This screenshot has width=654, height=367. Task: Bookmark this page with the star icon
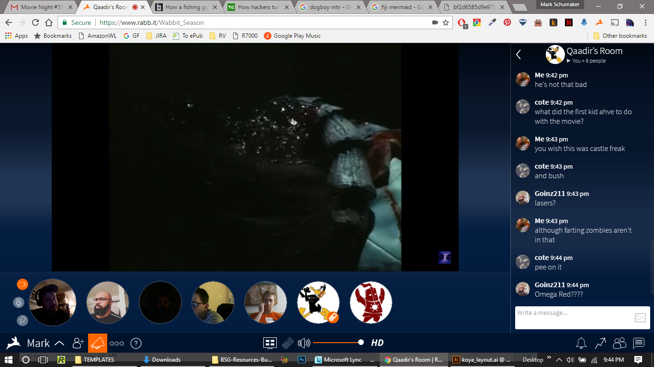click(x=446, y=22)
